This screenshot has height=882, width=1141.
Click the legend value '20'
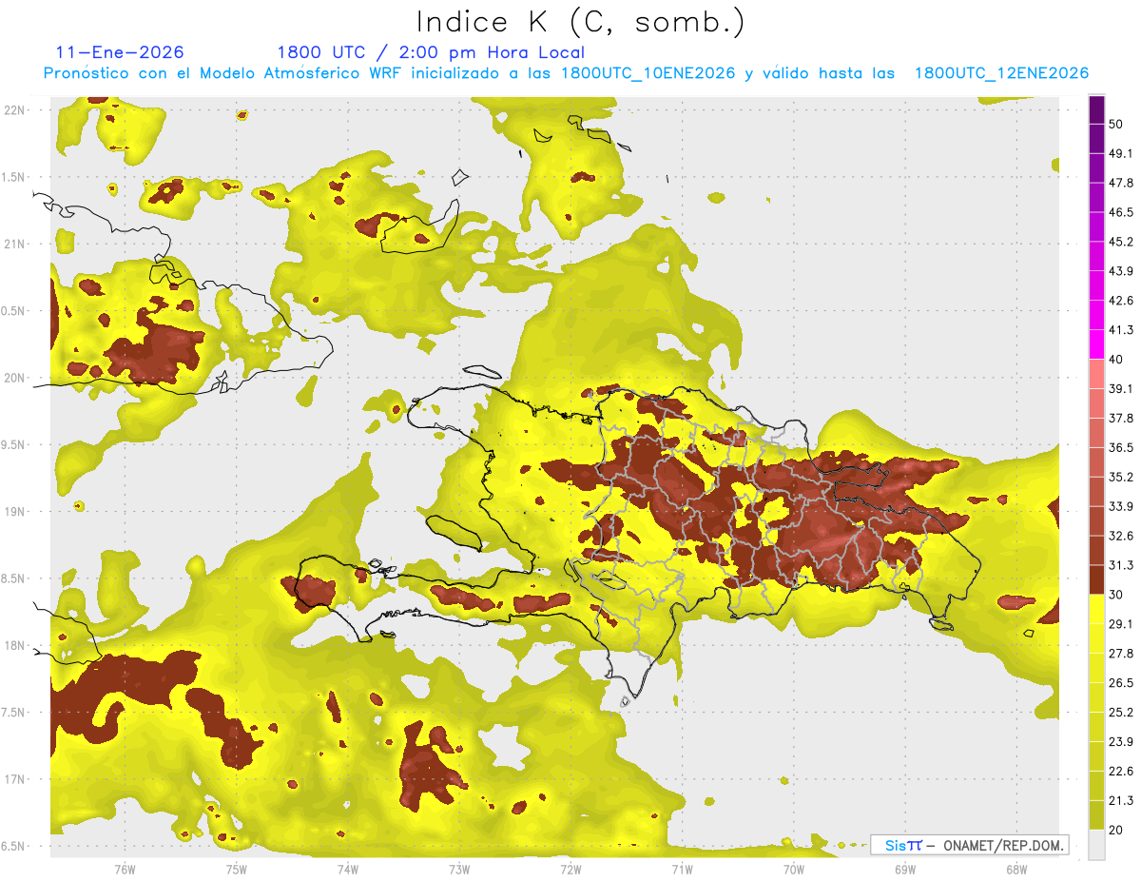(1115, 830)
